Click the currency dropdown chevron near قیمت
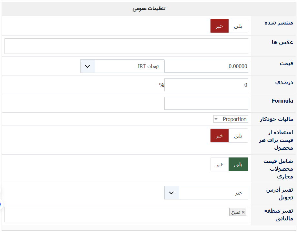Image resolution: width=298 pixels, height=233 pixels. 87,66
